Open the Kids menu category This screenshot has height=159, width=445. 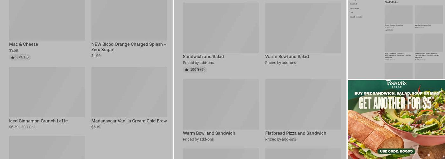click(351, 13)
